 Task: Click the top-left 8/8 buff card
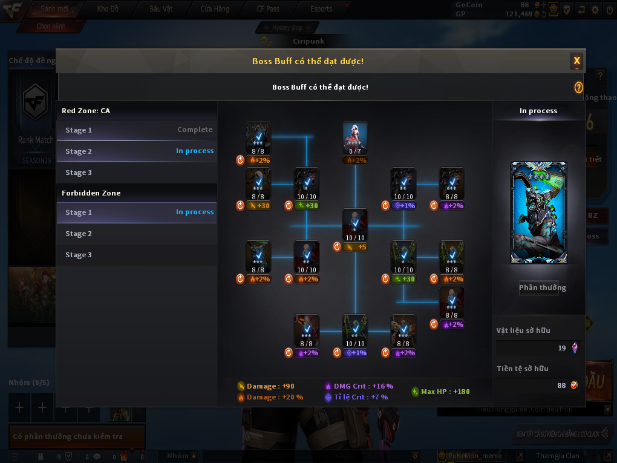(x=258, y=138)
